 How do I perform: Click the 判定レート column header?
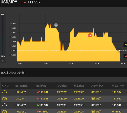(x=118, y=86)
